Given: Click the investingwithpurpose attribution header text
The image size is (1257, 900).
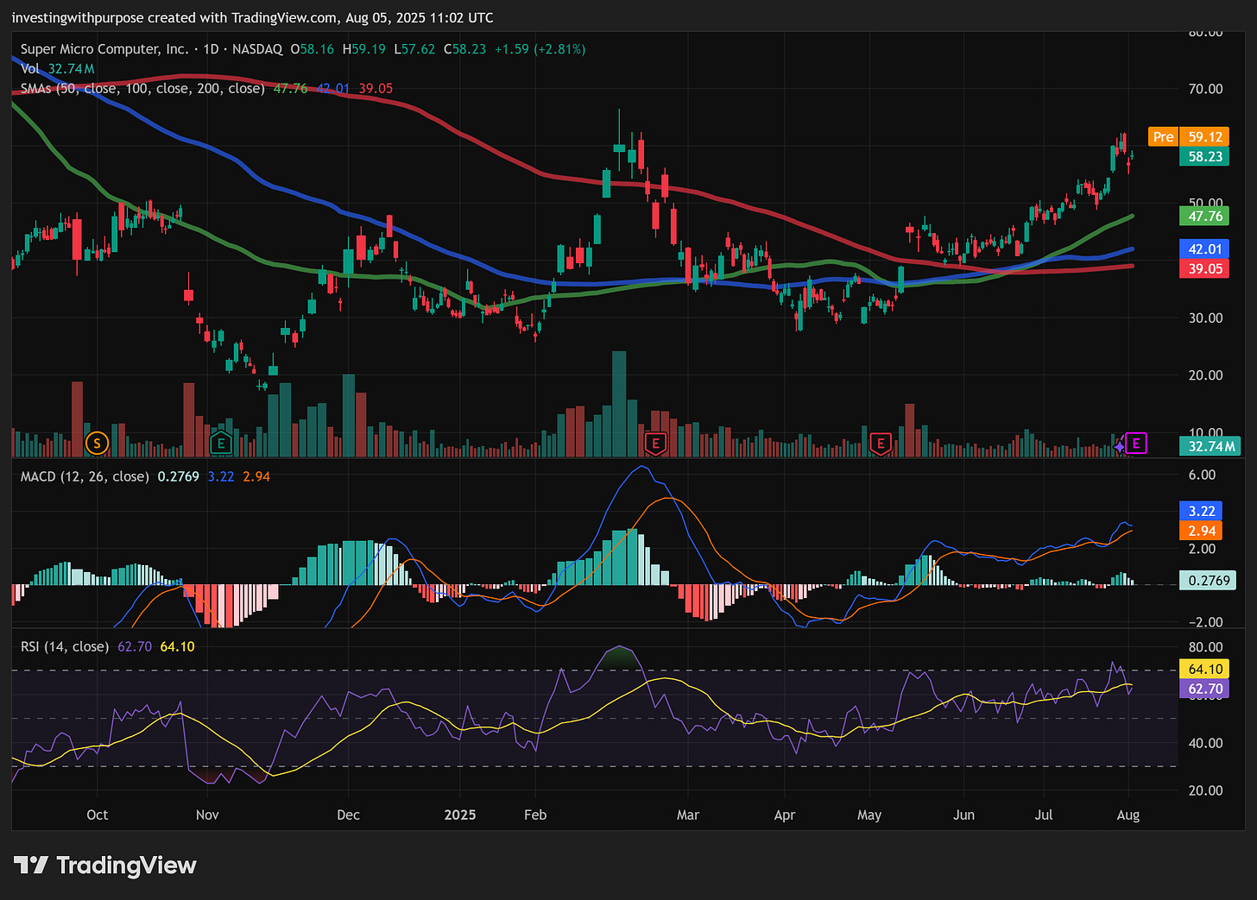Looking at the screenshot, I should [x=252, y=17].
